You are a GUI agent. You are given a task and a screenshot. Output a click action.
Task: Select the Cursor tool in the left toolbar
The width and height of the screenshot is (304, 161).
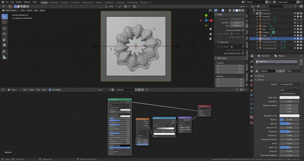pyautogui.click(x=4, y=22)
